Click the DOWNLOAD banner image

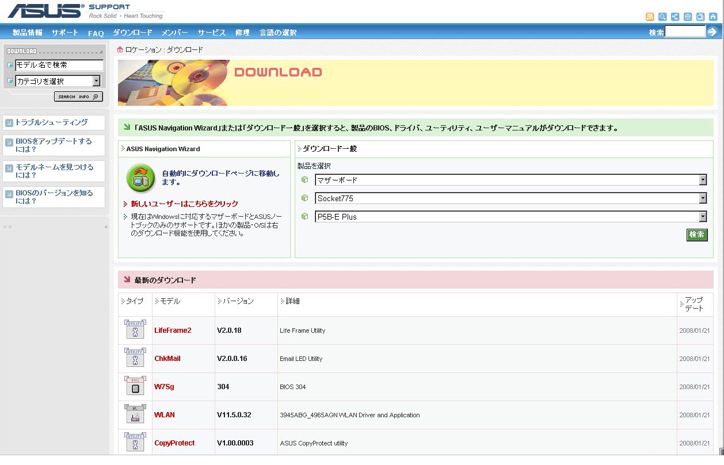415,83
